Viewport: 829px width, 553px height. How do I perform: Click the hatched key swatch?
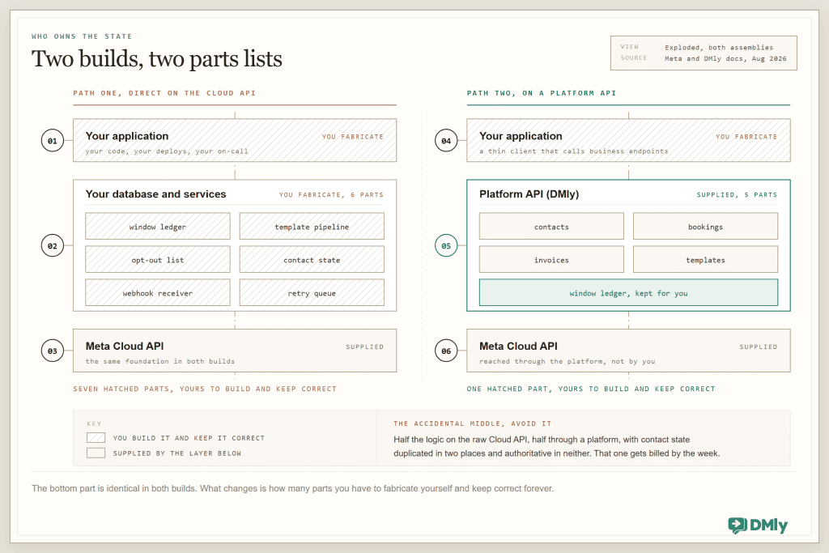(96, 438)
